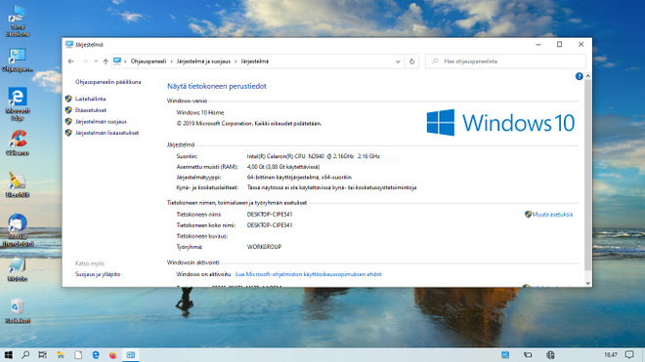Click the scrollbar down arrow
The image size is (645, 362).
[587, 283]
